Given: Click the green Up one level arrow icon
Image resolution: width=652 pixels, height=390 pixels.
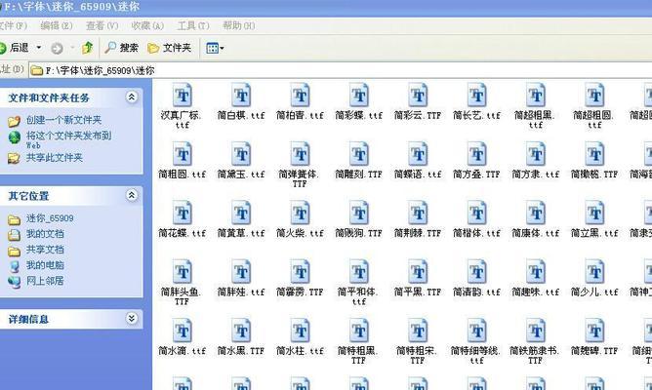Looking at the screenshot, I should coord(87,48).
